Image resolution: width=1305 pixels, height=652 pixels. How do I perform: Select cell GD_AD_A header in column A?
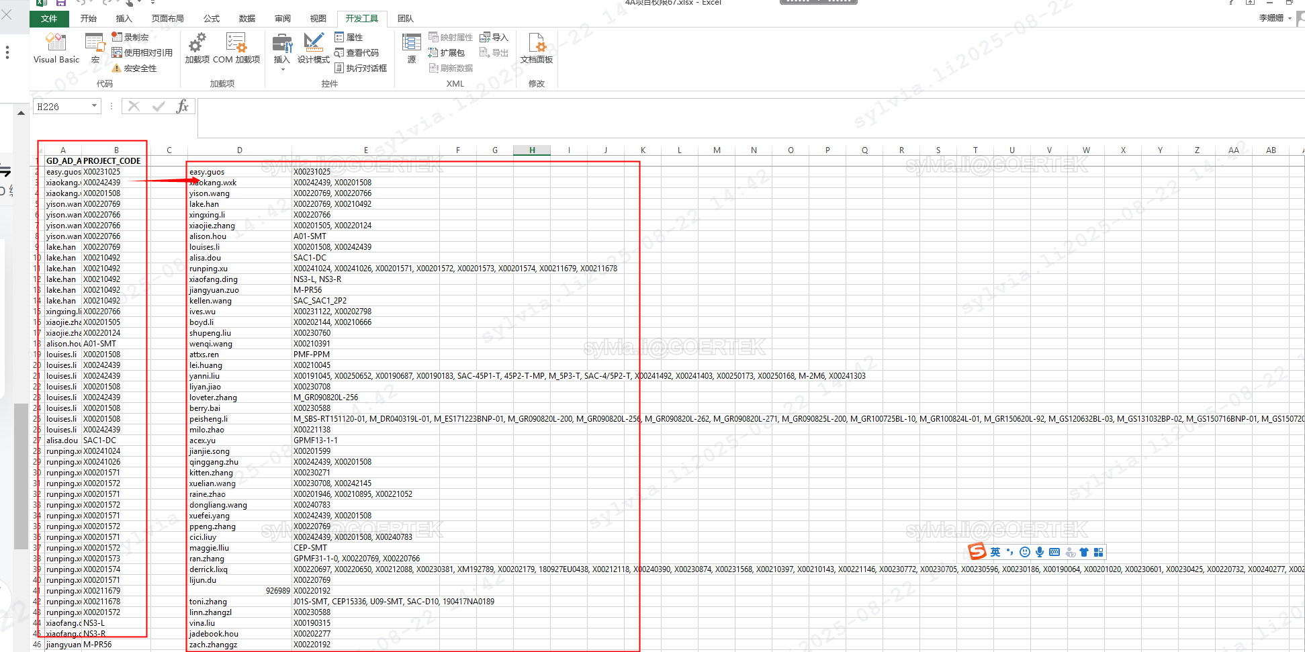point(63,161)
